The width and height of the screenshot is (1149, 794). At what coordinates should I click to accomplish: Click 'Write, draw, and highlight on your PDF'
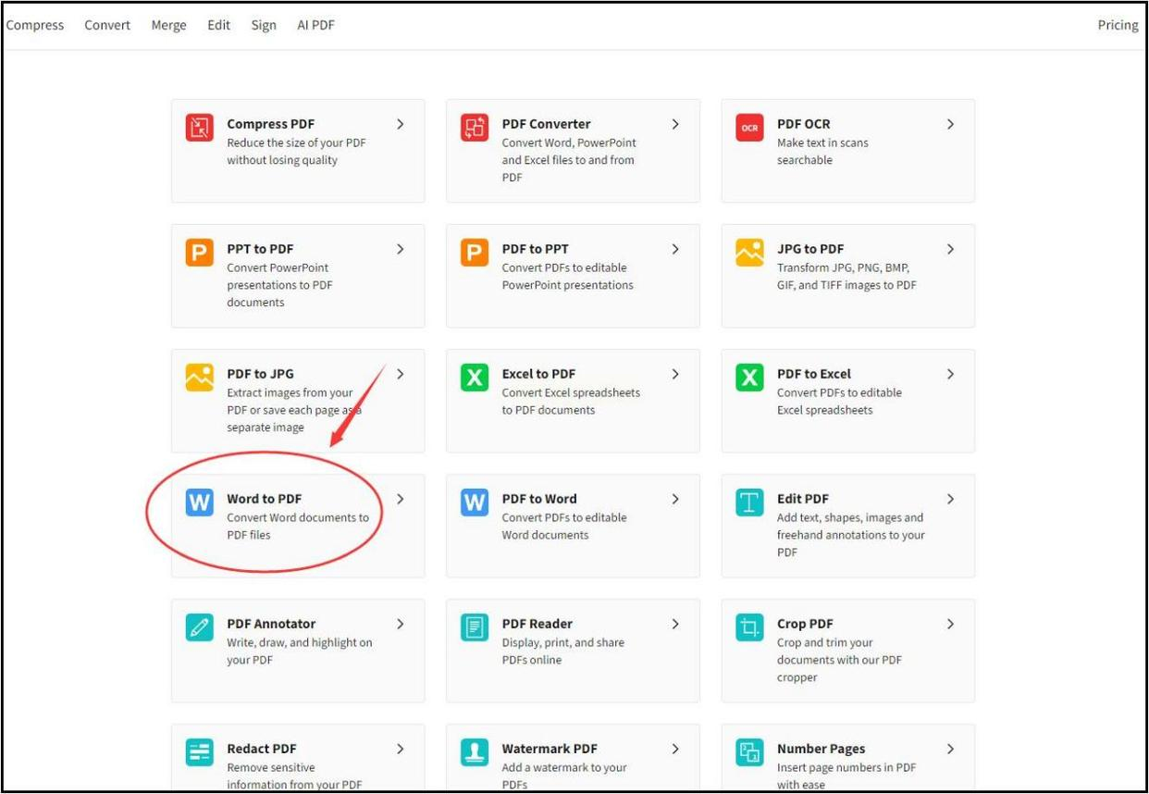click(x=300, y=651)
